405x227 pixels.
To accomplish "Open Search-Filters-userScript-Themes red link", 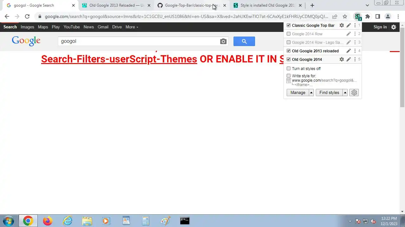I will [119, 59].
